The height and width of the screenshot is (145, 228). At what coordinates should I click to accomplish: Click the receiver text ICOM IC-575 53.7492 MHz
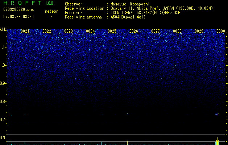click(145, 13)
